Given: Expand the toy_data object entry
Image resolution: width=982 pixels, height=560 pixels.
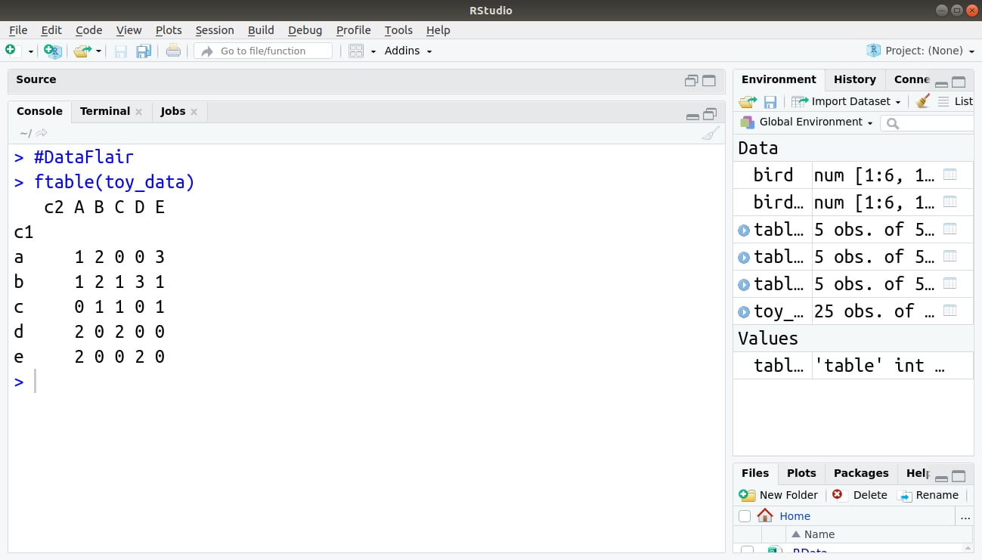Looking at the screenshot, I should 744,311.
